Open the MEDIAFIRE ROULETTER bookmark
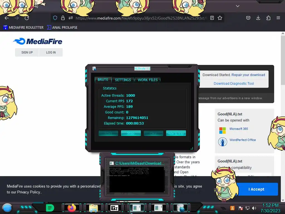Viewport: 285px width, 214px height. click(23, 28)
